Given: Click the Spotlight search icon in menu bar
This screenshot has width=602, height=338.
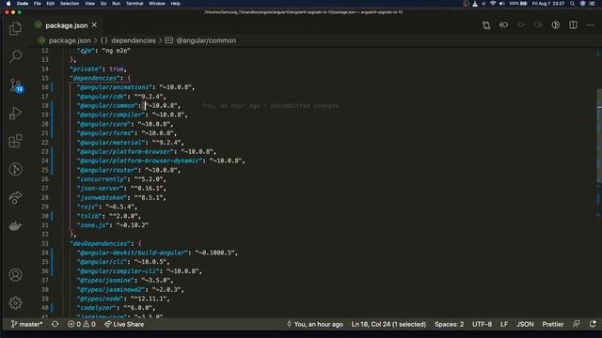Looking at the screenshot, I should pos(573,4).
